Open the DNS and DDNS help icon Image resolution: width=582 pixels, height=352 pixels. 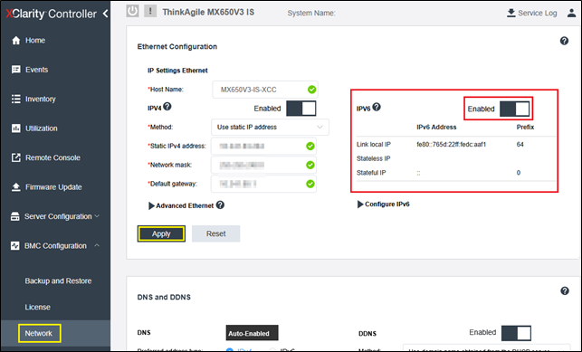[565, 290]
